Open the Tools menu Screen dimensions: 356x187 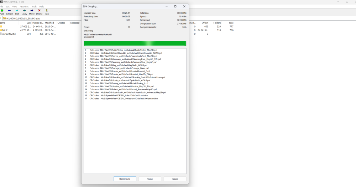coord(34,6)
